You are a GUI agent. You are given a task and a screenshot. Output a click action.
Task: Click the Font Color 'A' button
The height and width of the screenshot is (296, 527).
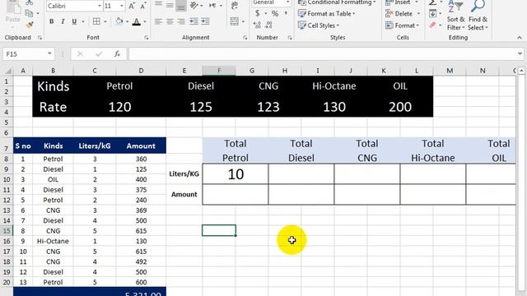(x=137, y=22)
